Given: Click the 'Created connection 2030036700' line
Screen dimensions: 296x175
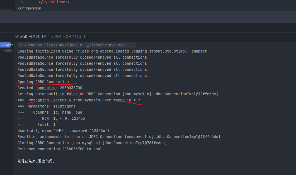Looking at the screenshot, I should 51,88.
